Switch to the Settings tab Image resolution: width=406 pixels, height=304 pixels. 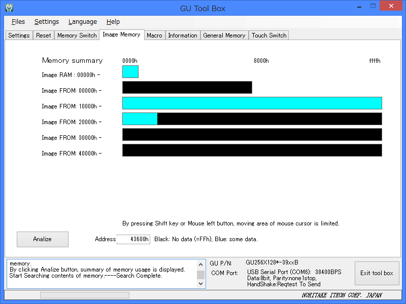tap(19, 35)
